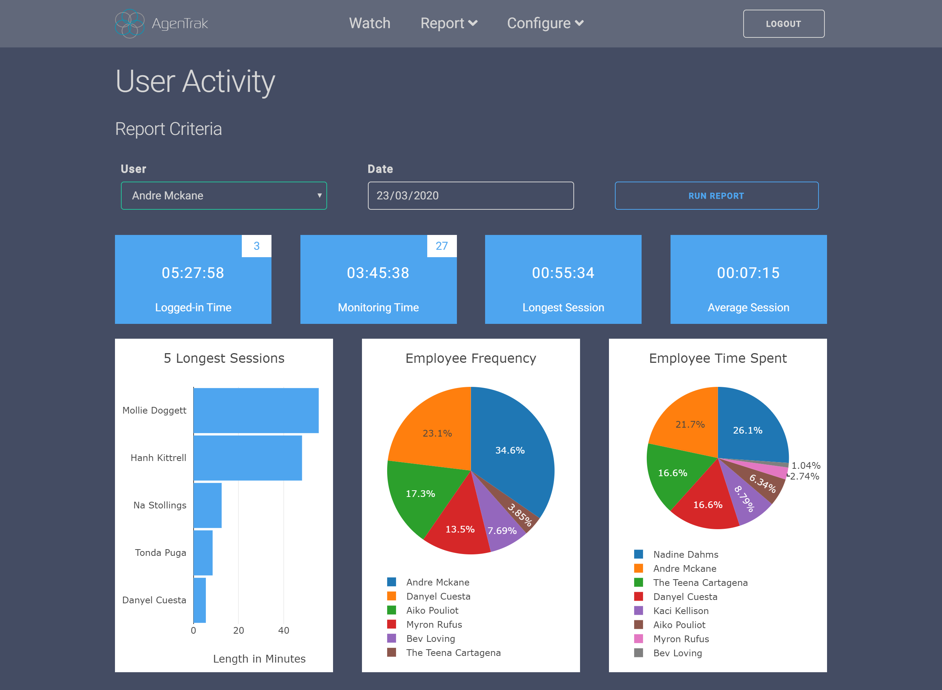Image resolution: width=942 pixels, height=690 pixels.
Task: Click the Date input field
Action: [x=470, y=195]
